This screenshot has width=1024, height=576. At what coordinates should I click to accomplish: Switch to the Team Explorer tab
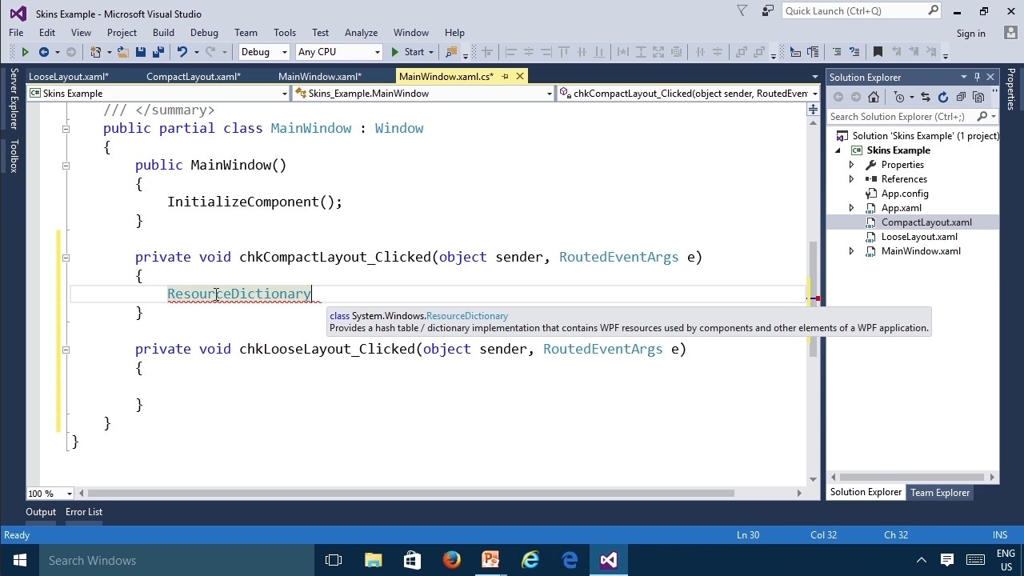[940, 493]
